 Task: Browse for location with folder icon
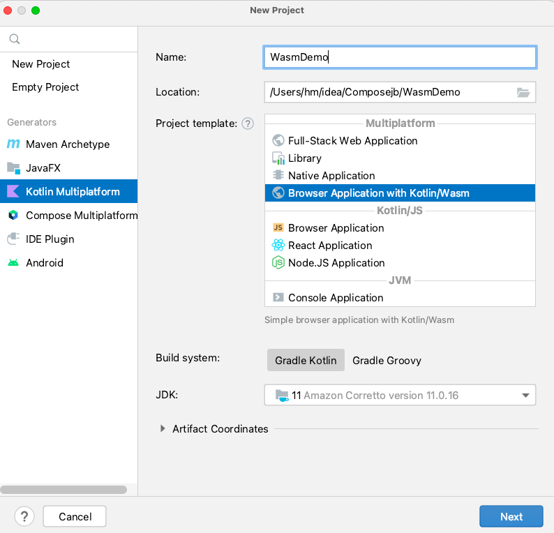pyautogui.click(x=523, y=92)
